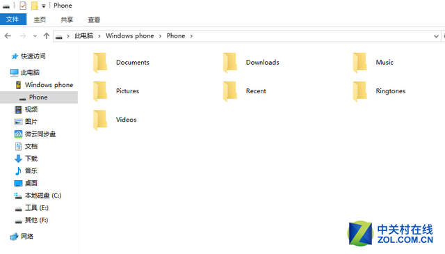Viewport: 445px width, 254px height.
Task: Select 快速访问 label in navigation tree
Action: (33, 56)
